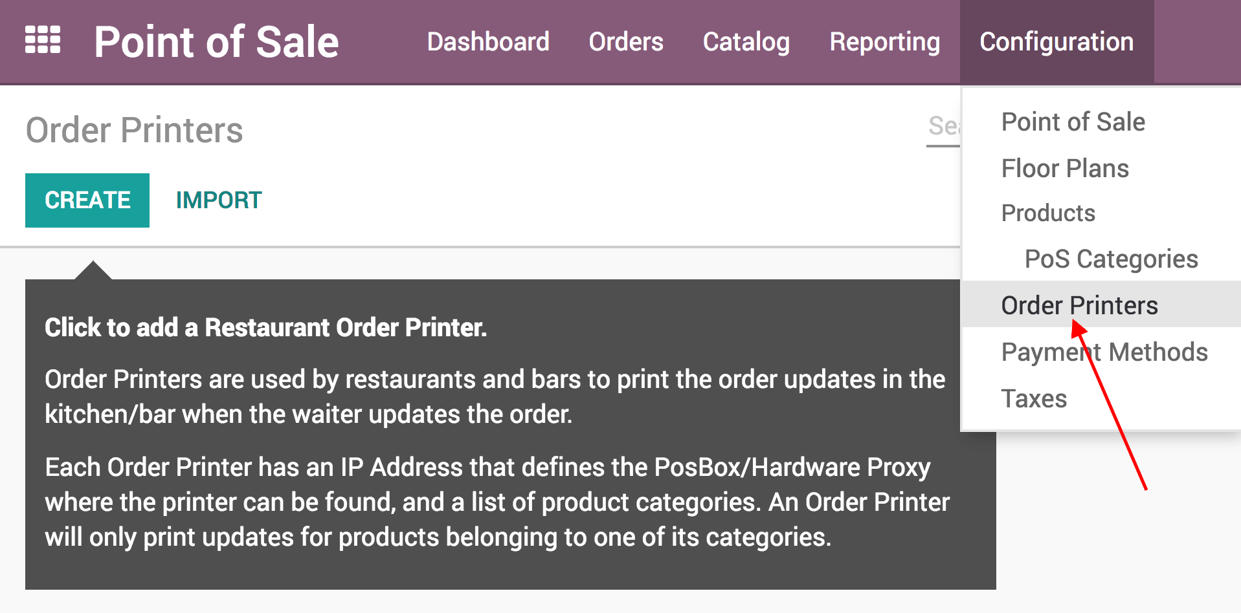Open the apps grid menu
The height and width of the screenshot is (613, 1241).
(41, 40)
